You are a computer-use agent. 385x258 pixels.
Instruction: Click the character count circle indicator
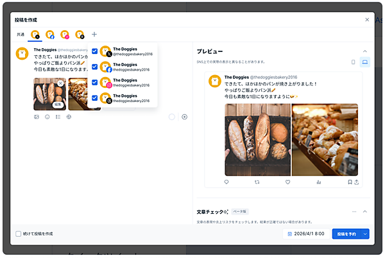point(172,117)
